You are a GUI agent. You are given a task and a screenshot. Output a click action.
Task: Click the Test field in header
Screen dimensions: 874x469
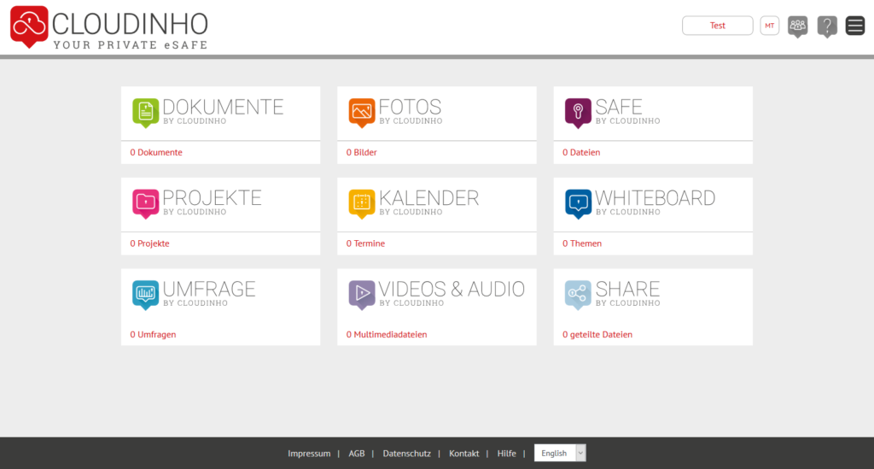click(717, 26)
